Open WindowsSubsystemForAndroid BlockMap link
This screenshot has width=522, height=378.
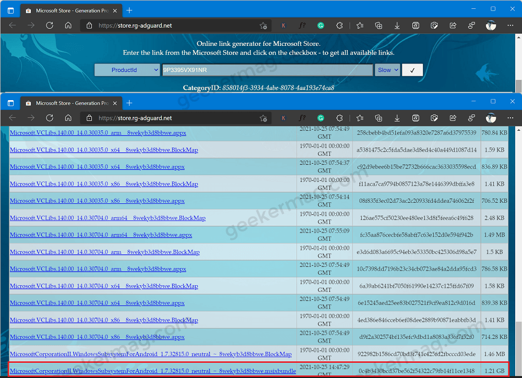pyautogui.click(x=151, y=354)
